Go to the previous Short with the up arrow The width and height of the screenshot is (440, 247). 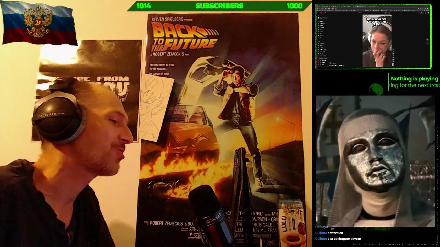click(427, 40)
